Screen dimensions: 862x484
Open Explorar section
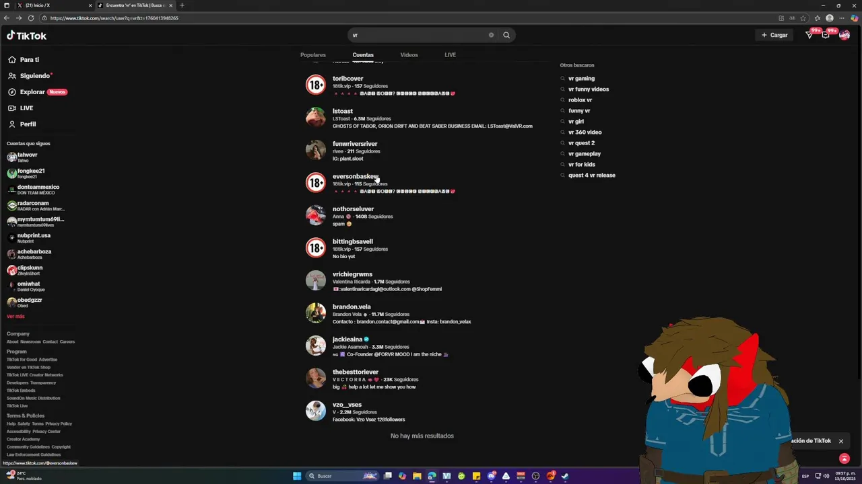37,92
